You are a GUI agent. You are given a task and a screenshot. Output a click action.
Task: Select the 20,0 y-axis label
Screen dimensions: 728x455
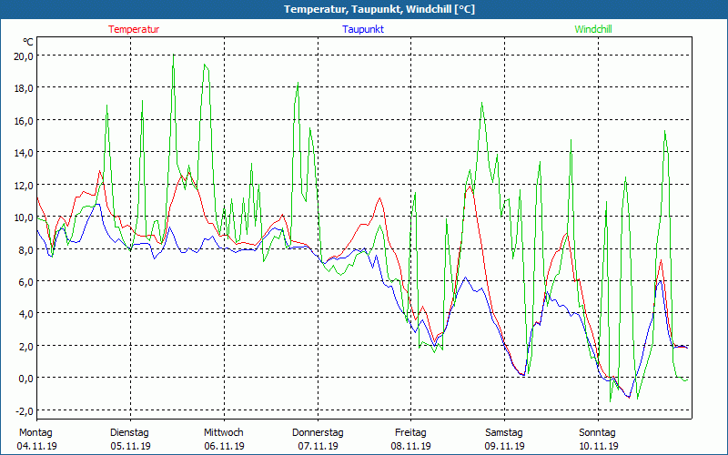point(24,56)
